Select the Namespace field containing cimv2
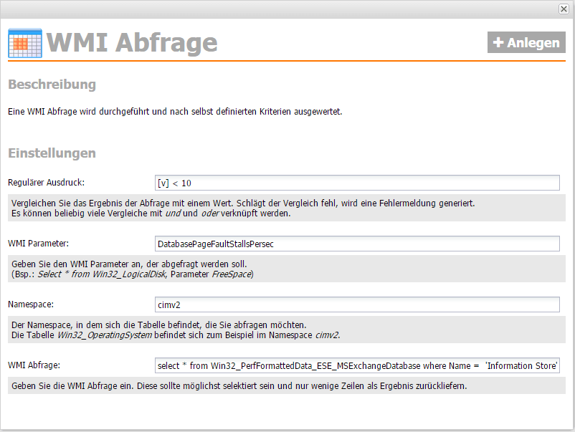 coord(357,305)
